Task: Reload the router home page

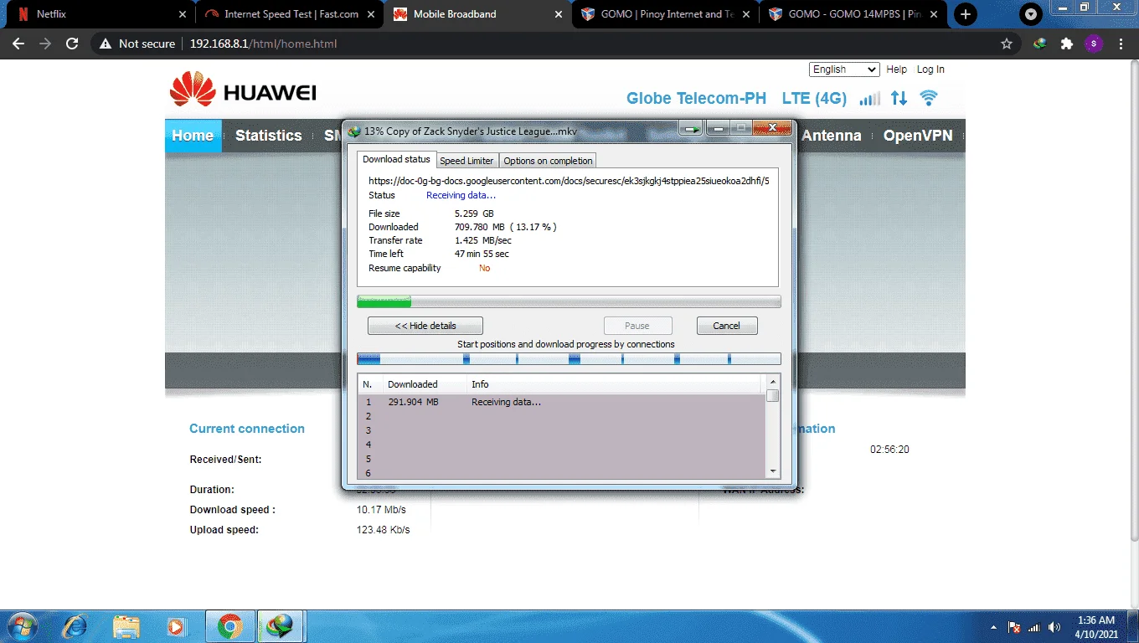Action: coord(72,44)
